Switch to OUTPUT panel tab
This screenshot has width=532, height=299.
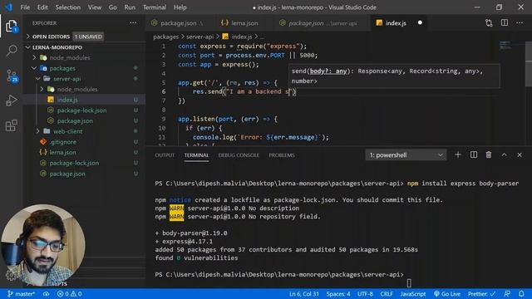click(x=165, y=155)
